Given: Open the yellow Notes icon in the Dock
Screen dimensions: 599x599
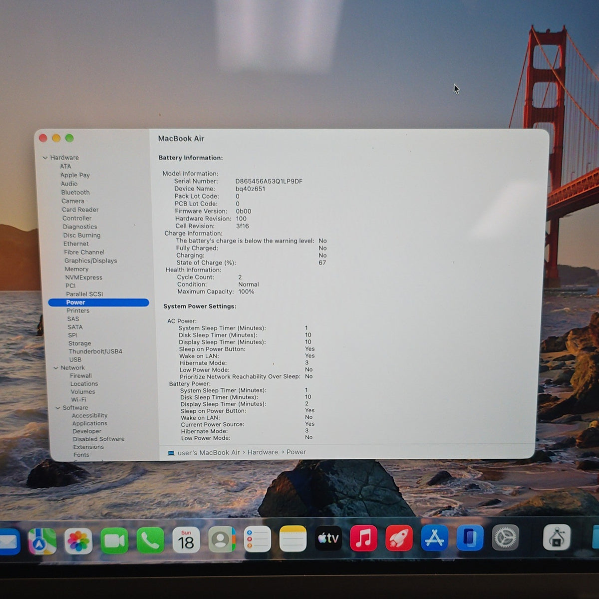Looking at the screenshot, I should [293, 539].
